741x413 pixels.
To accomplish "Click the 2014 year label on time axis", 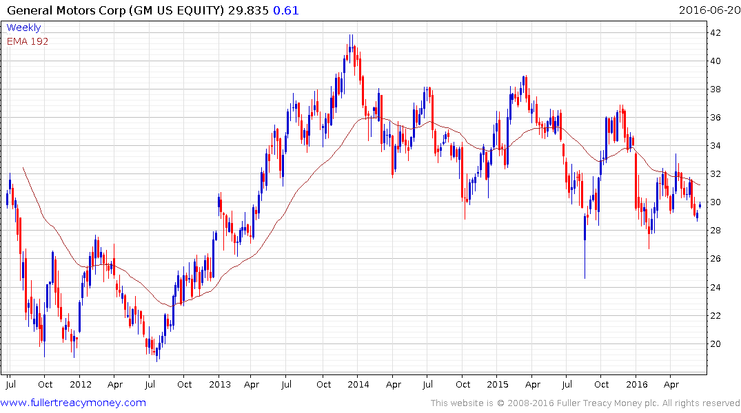I will point(358,384).
